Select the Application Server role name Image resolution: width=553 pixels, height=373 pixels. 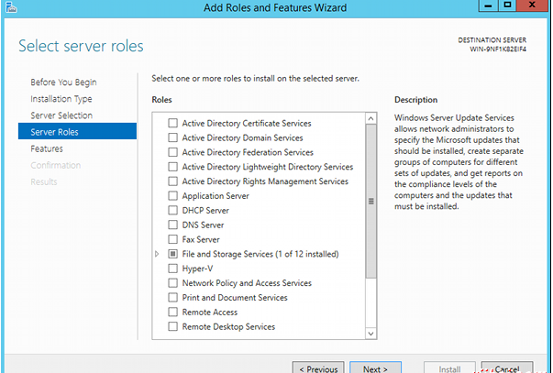click(216, 196)
